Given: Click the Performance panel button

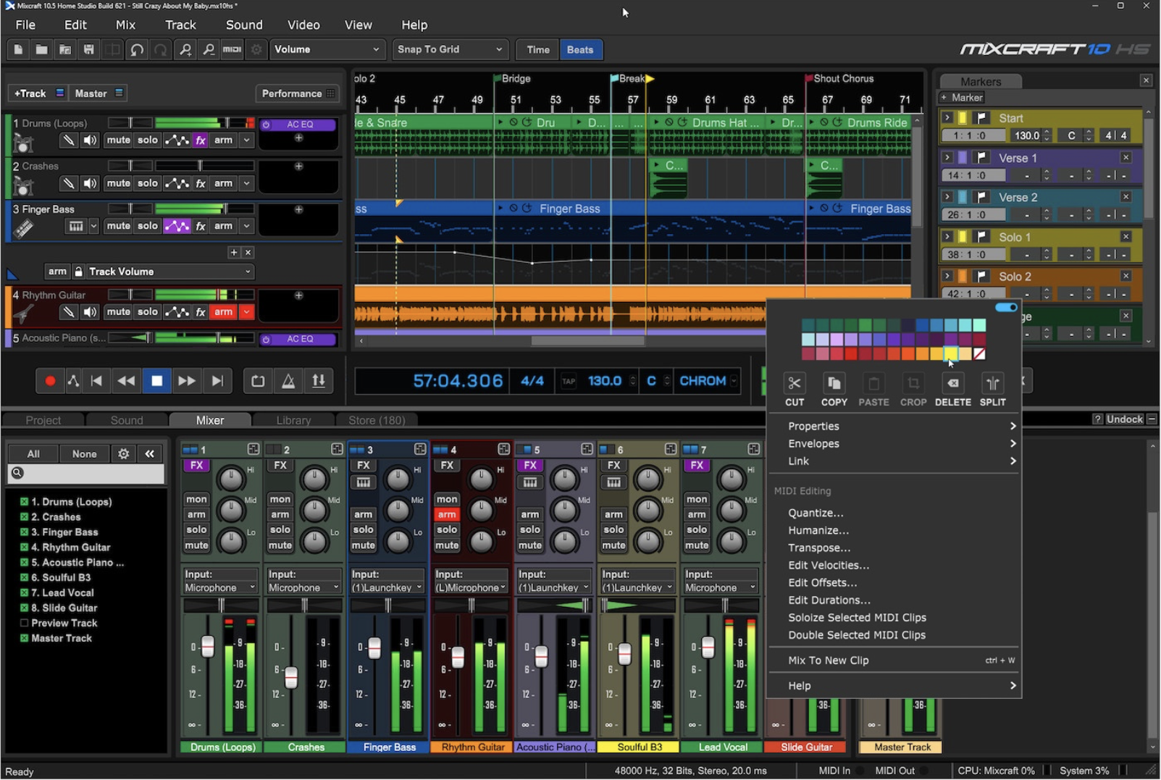Looking at the screenshot, I should (297, 93).
